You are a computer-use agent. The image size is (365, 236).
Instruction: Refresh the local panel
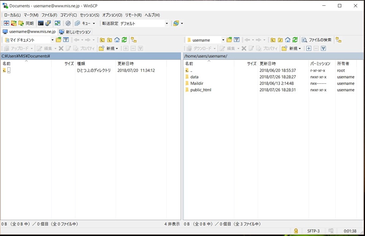[124, 40]
